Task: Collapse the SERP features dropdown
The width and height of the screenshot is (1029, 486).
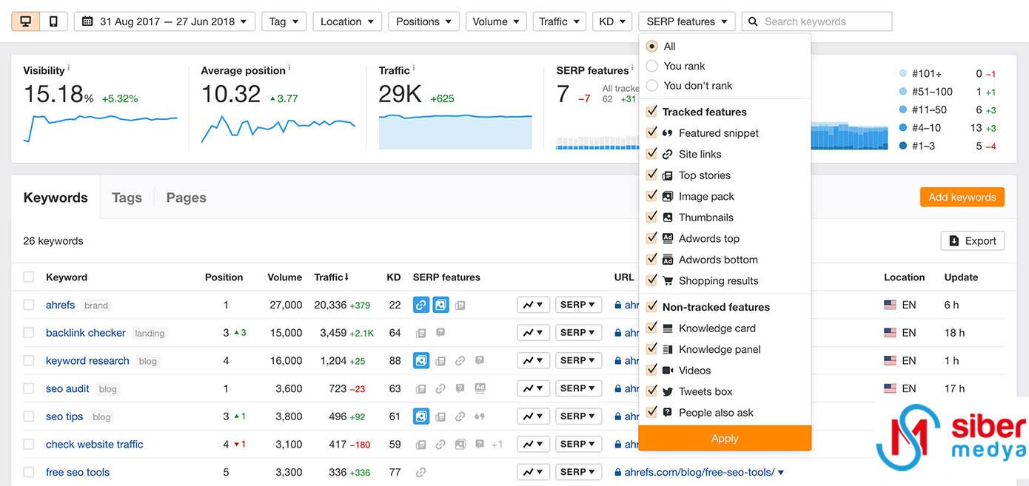Action: click(x=687, y=21)
